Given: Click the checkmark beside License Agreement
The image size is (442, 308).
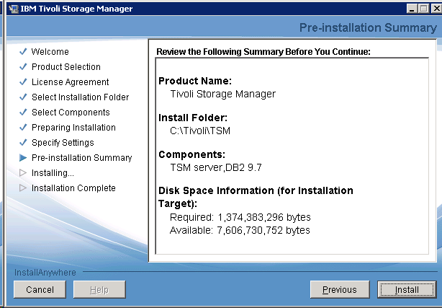Looking at the screenshot, I should pos(23,82).
